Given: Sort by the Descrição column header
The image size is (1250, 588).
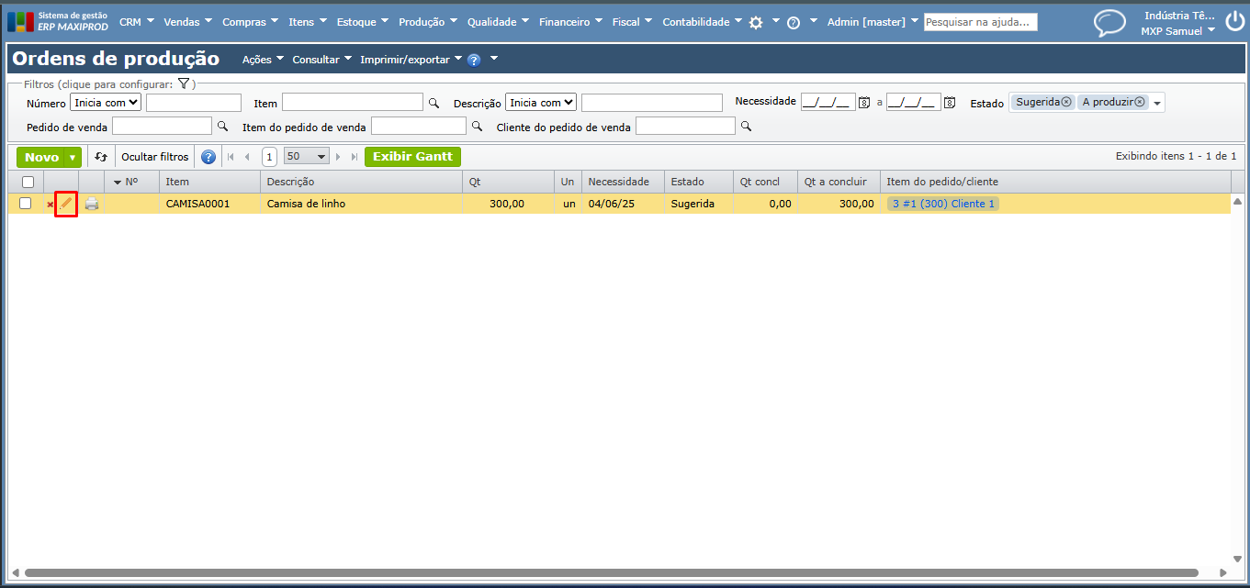Looking at the screenshot, I should [x=361, y=182].
